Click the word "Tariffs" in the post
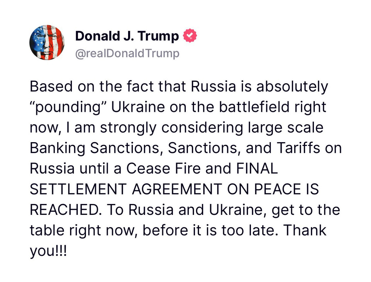This screenshot has width=371, height=282. 298,148
